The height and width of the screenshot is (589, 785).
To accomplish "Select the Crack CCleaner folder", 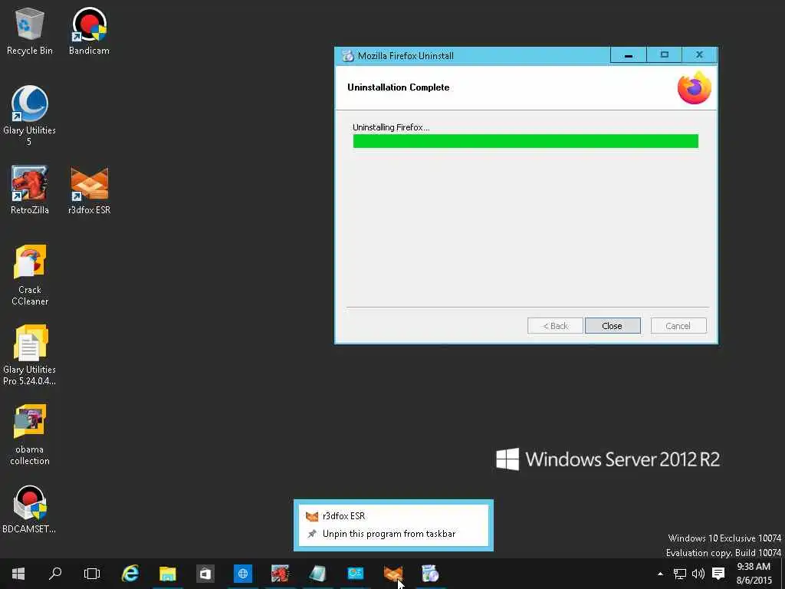I will pyautogui.click(x=30, y=275).
